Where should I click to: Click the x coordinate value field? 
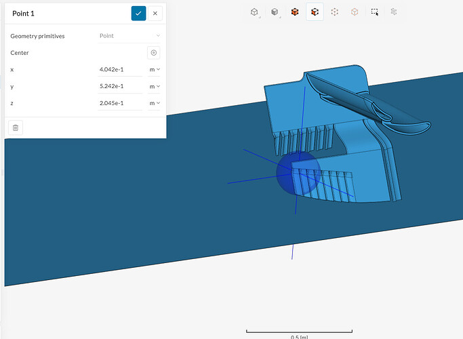[120, 69]
